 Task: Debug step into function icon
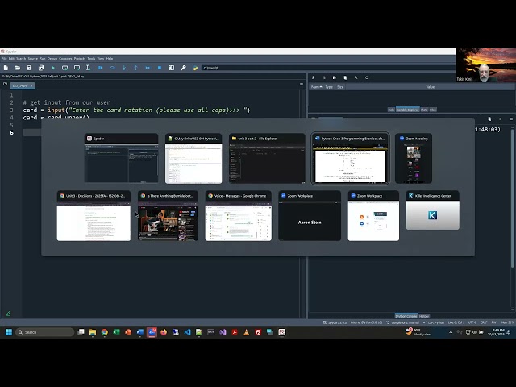click(124, 68)
